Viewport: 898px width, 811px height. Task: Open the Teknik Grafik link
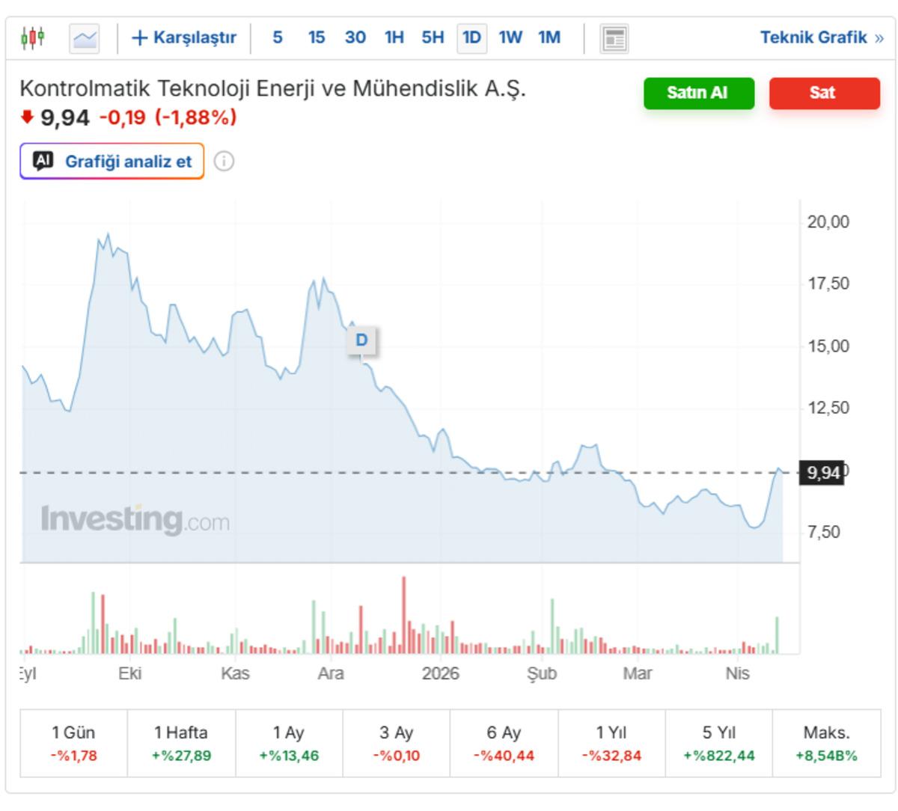[x=821, y=37]
